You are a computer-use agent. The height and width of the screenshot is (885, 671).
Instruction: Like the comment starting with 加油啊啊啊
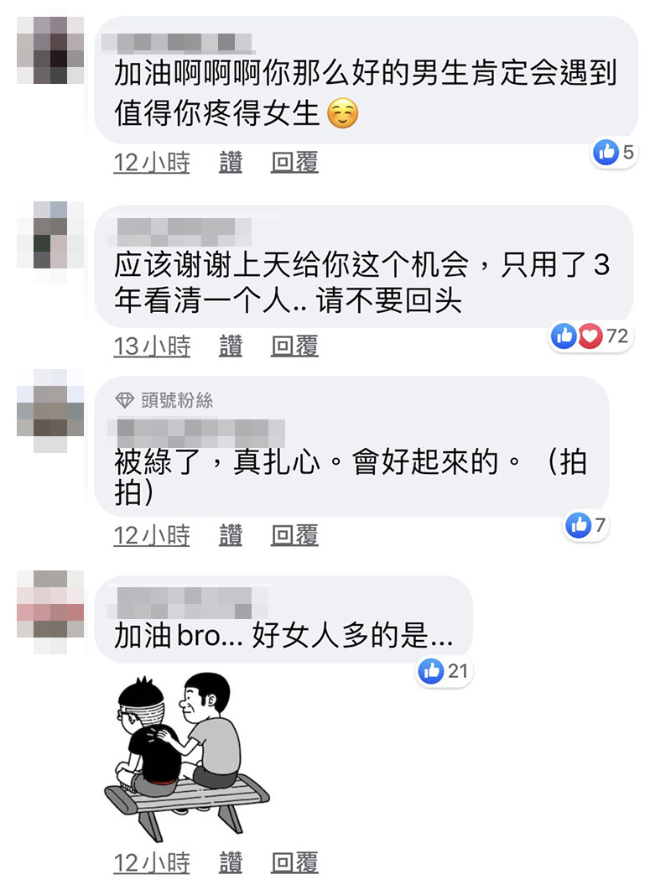231,163
